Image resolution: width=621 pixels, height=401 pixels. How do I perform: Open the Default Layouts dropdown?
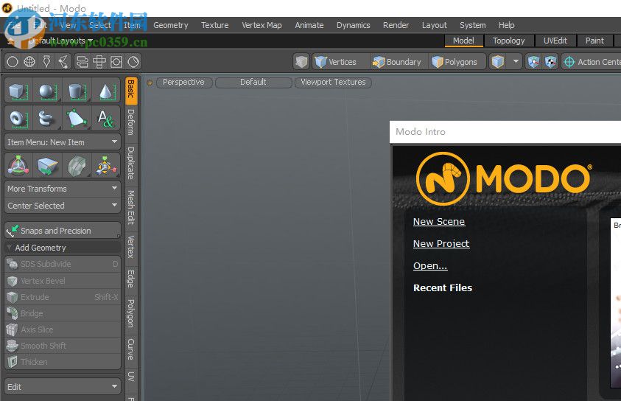point(60,41)
